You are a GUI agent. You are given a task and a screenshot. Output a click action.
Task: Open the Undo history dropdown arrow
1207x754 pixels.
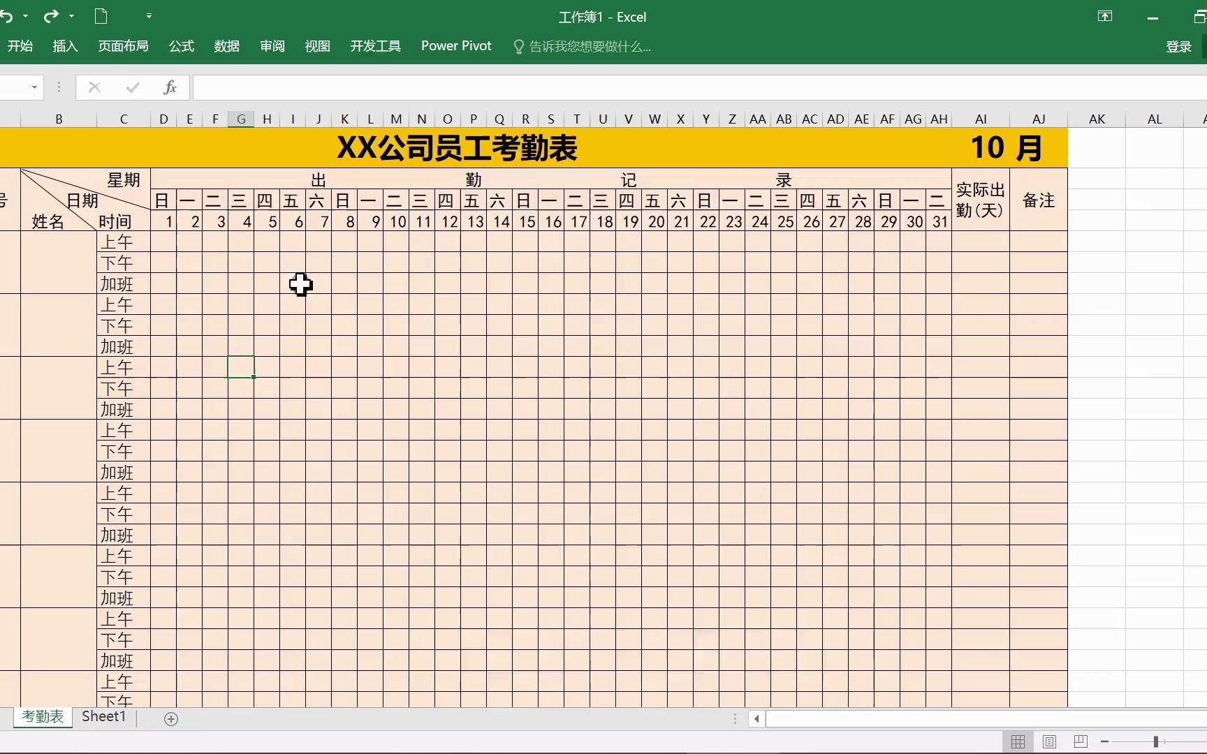(26, 16)
